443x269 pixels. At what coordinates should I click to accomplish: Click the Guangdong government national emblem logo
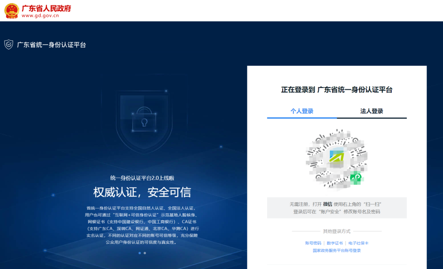coord(11,11)
